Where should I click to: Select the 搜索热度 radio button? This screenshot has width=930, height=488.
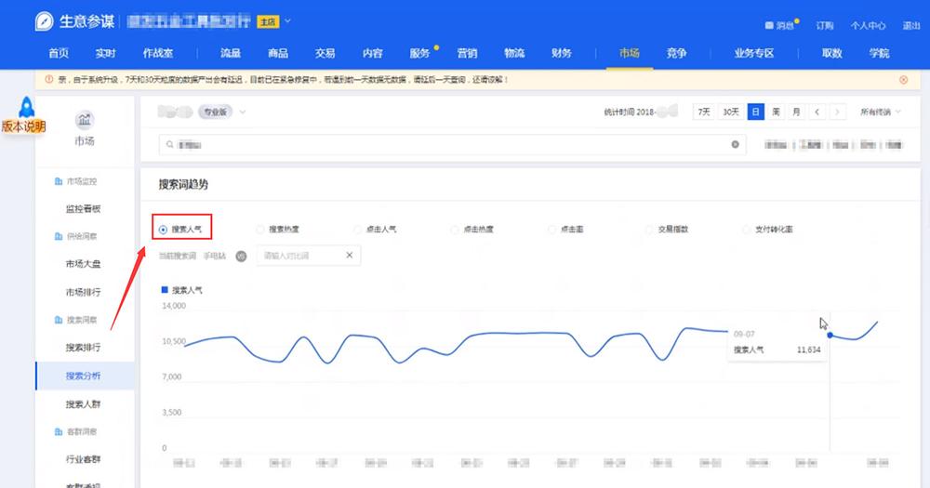pyautogui.click(x=260, y=229)
